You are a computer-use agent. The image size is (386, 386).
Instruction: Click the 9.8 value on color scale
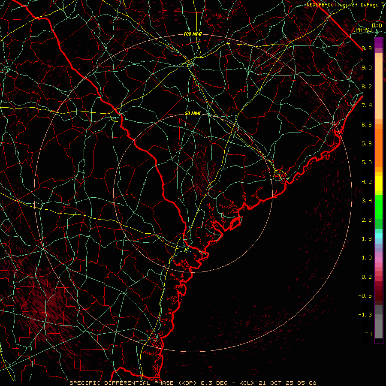click(367, 48)
